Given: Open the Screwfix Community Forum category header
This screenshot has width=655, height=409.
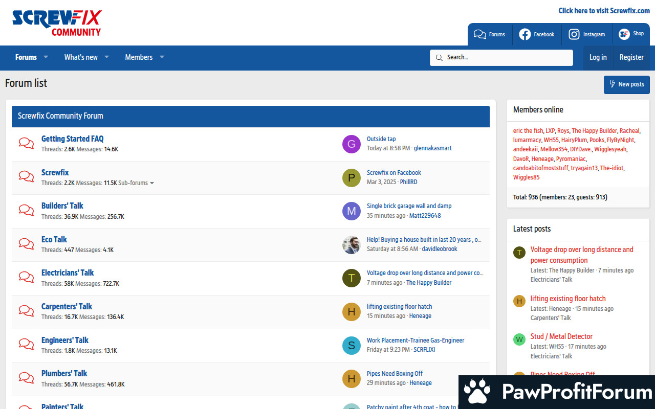Looking at the screenshot, I should [x=60, y=116].
